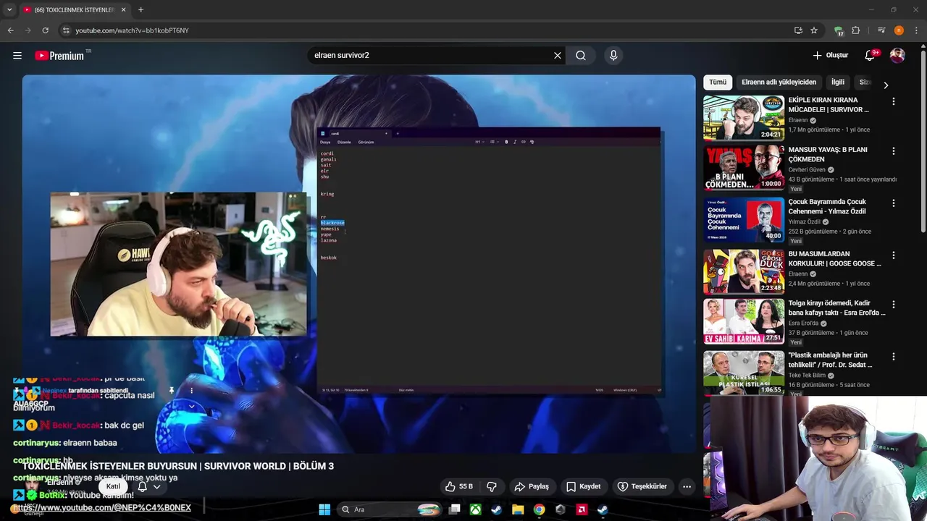Open options for EKİPLE KIRAN KIRANA video
This screenshot has width=927, height=521.
[894, 101]
